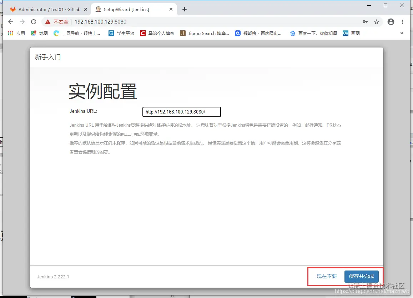Open a new browser tab
The image size is (413, 298).
185,9
